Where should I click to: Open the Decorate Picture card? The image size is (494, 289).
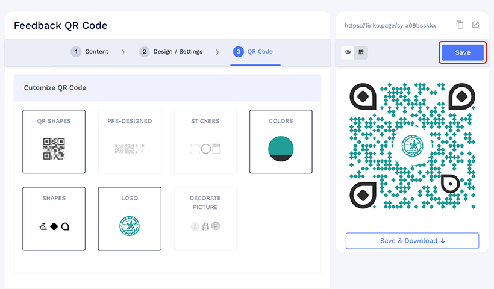click(x=205, y=218)
